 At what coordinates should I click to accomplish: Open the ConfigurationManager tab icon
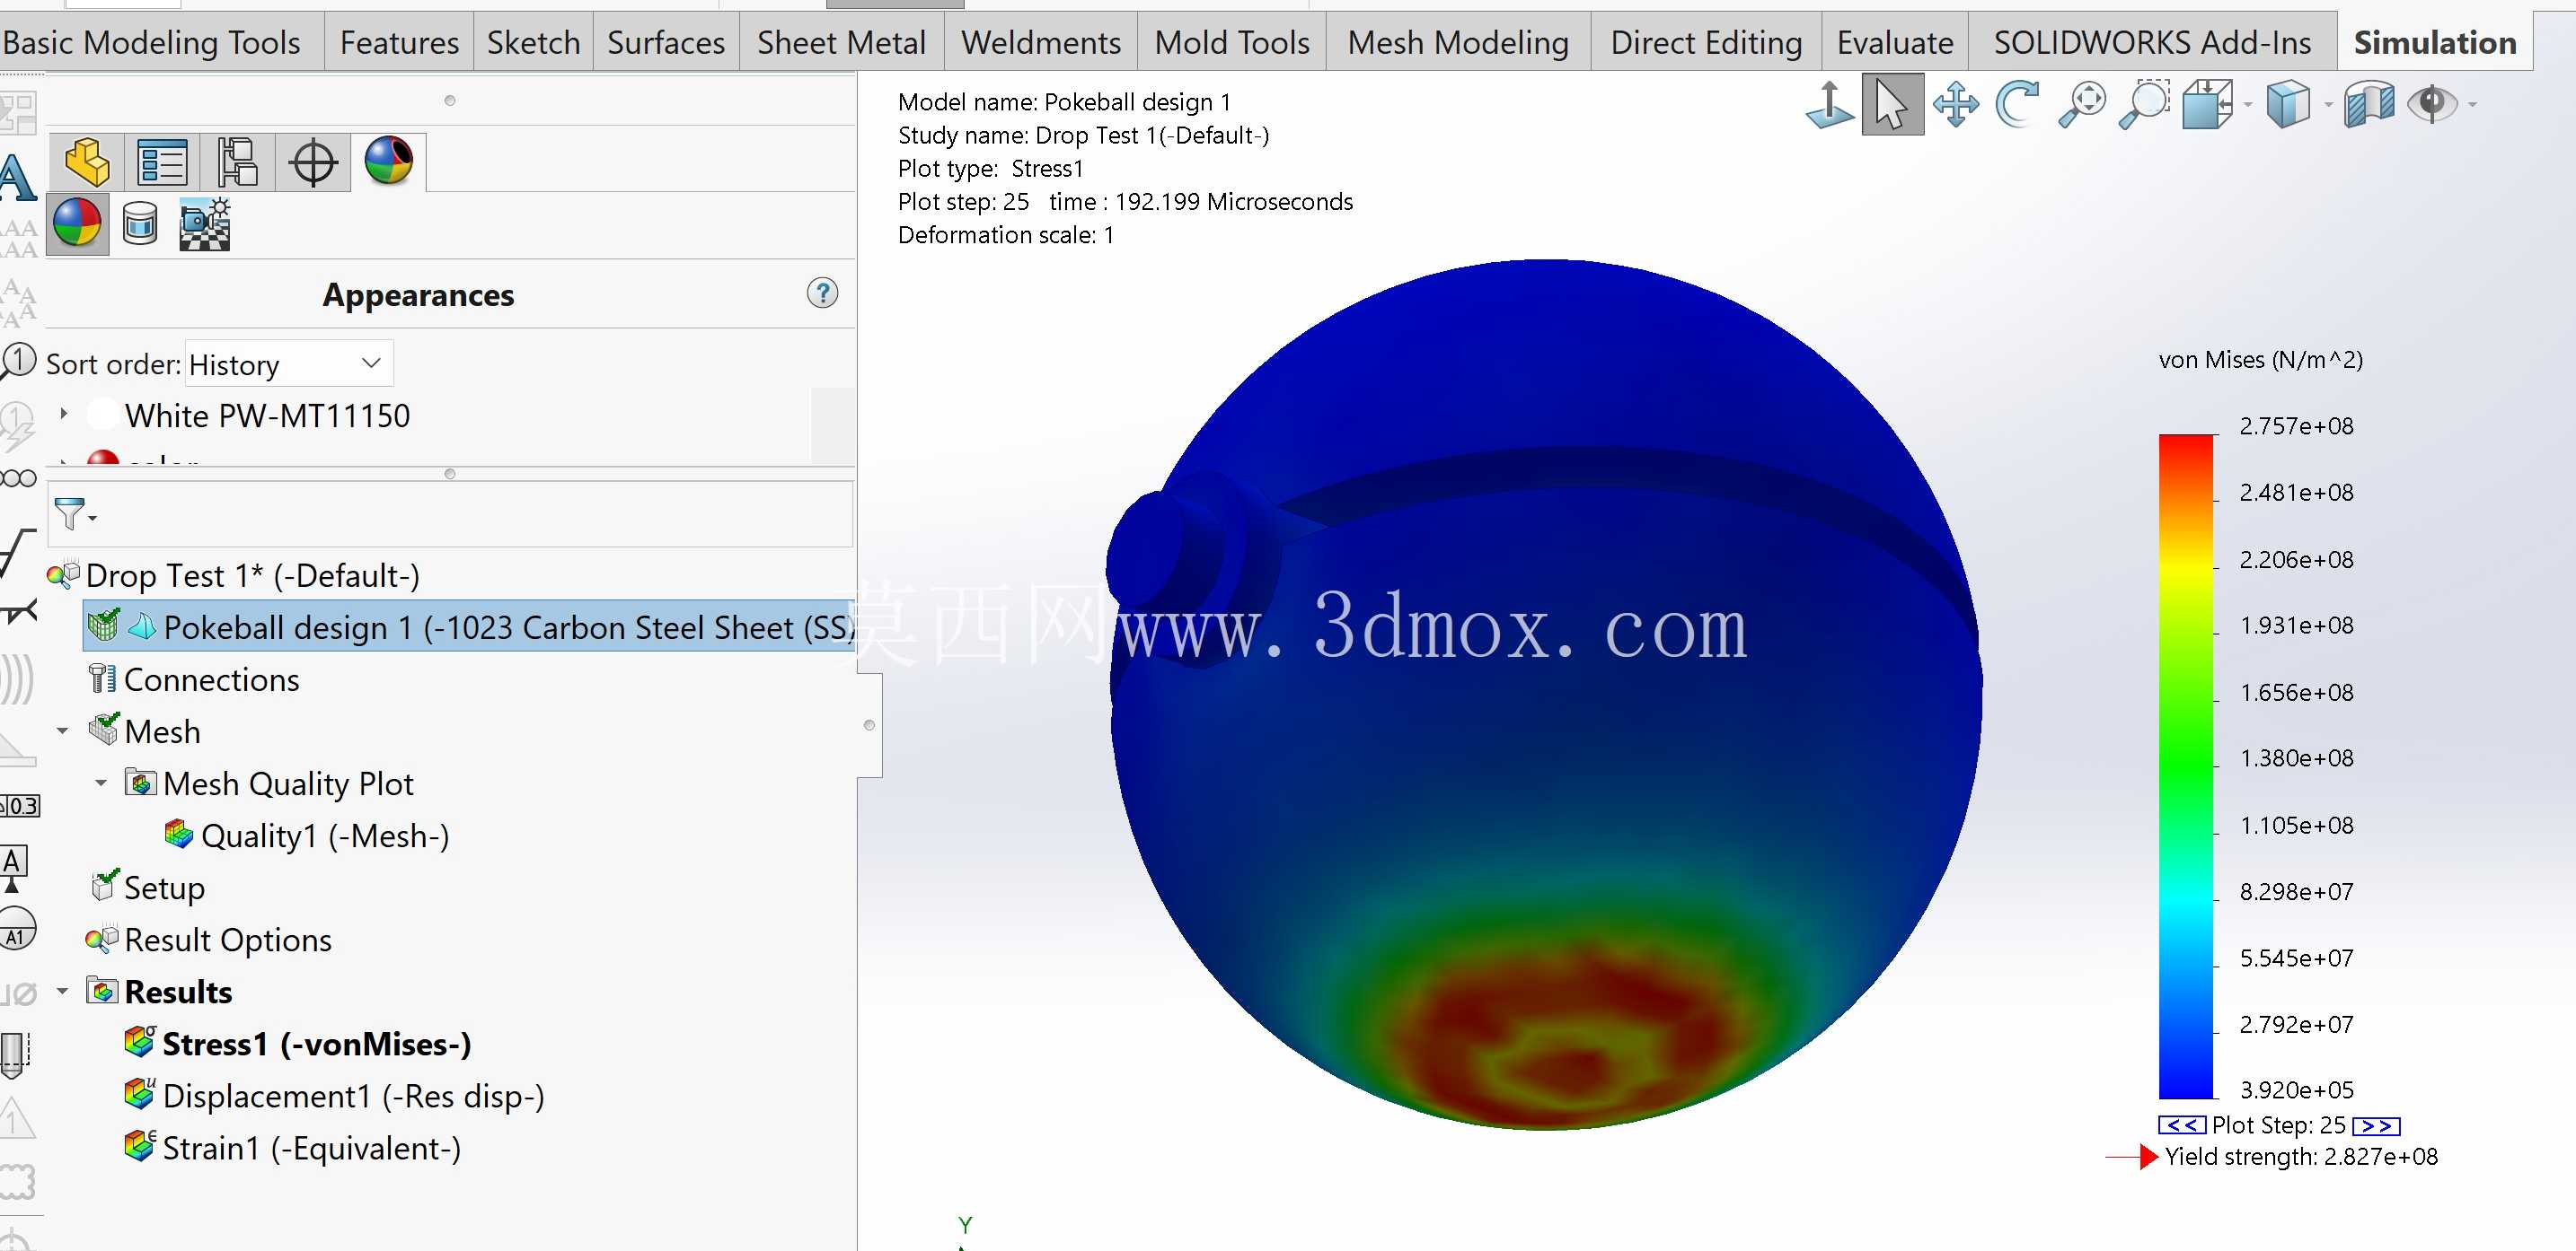click(x=238, y=162)
